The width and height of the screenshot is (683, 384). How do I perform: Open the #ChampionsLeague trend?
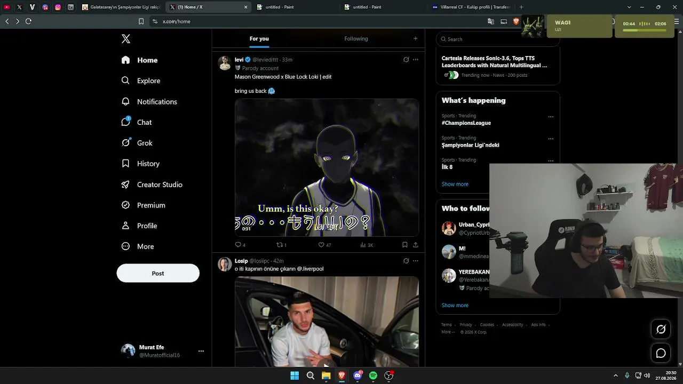[466, 123]
